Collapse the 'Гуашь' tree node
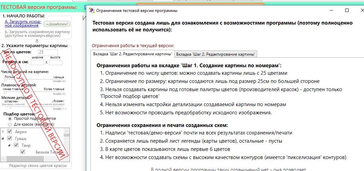The width and height of the screenshot is (364, 171). (x=3, y=138)
